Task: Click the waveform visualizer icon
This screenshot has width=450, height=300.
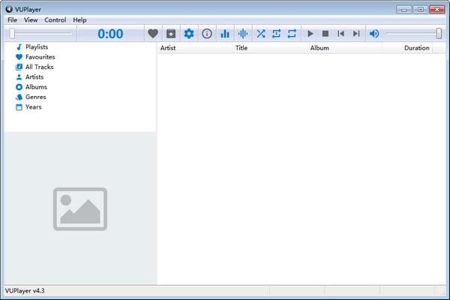Action: pyautogui.click(x=243, y=34)
